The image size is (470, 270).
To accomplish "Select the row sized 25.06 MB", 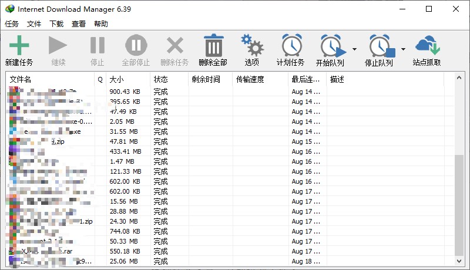I will 230,261.
